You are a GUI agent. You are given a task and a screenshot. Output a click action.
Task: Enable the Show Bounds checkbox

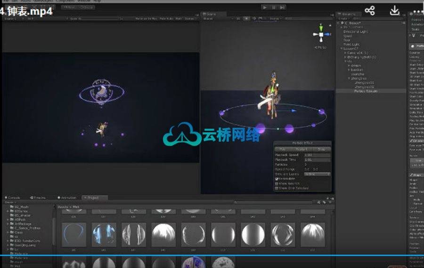point(277,183)
